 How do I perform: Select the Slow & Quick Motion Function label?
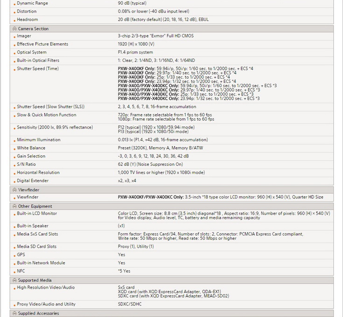47,115
